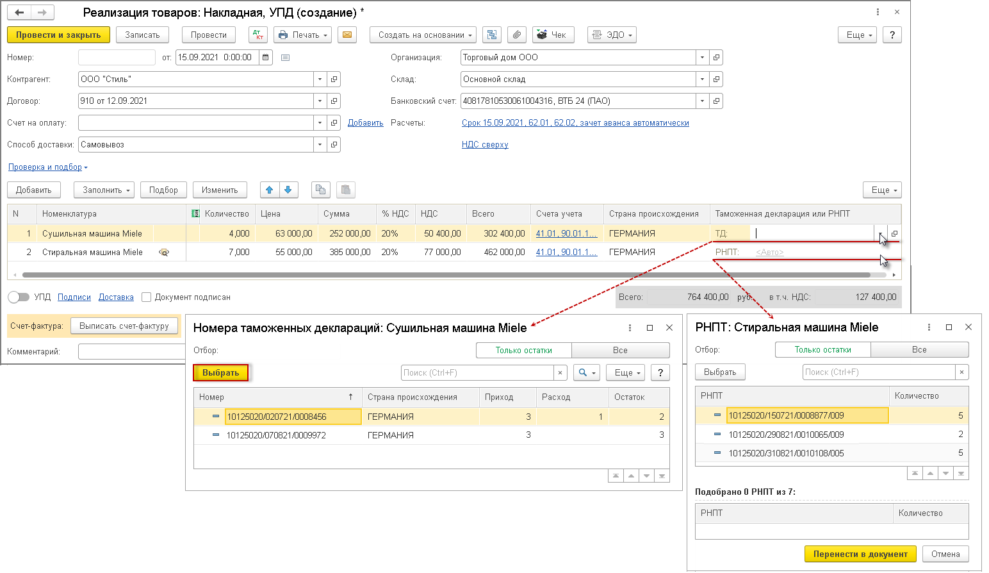989x573 pixels.
Task: Click the Подбор button
Action: pyautogui.click(x=163, y=190)
